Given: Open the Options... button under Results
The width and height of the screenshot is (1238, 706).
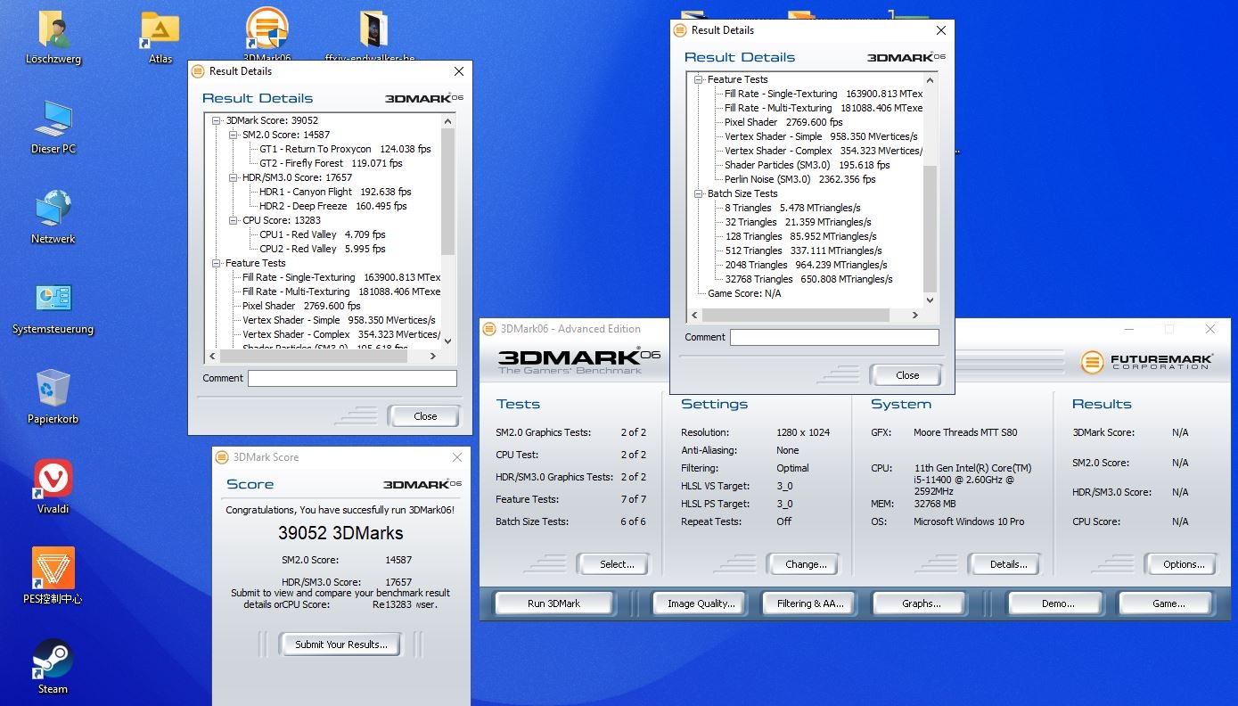Looking at the screenshot, I should (x=1184, y=564).
